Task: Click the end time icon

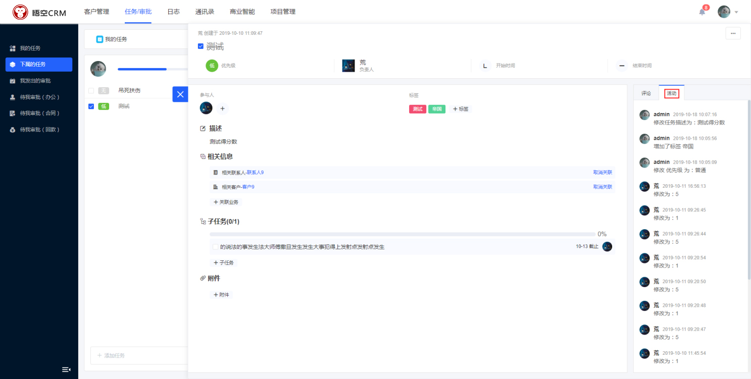Action: coord(622,66)
